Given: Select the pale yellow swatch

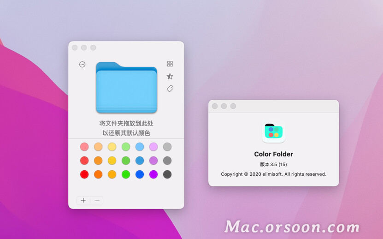Looking at the screenshot, I should pos(112,147).
